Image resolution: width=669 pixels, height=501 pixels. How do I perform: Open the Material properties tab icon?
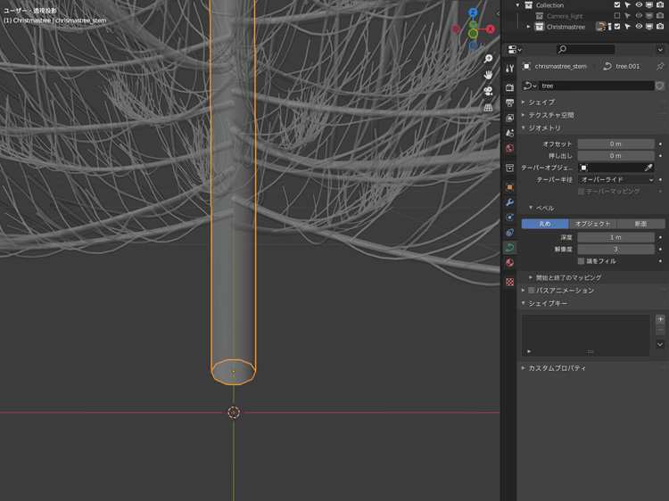pyautogui.click(x=509, y=263)
